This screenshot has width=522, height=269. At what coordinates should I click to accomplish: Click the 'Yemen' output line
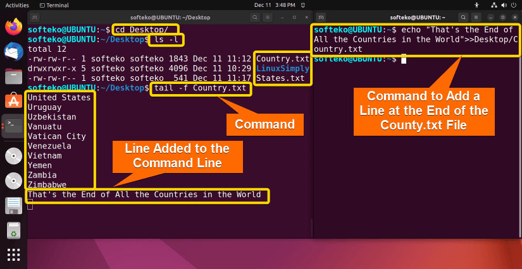click(40, 165)
